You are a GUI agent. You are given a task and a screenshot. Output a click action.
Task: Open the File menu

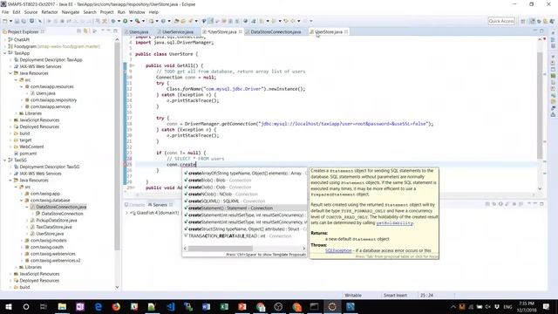point(5,12)
